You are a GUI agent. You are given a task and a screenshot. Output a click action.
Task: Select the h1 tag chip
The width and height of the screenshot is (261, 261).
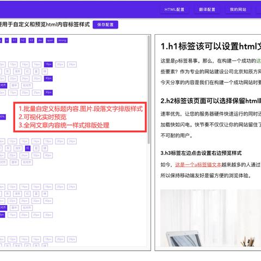pyautogui.click(x=14, y=40)
